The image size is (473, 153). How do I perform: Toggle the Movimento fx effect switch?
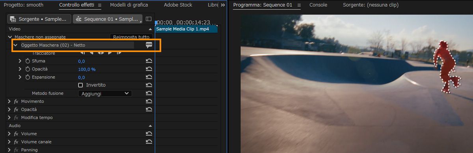pyautogui.click(x=16, y=101)
